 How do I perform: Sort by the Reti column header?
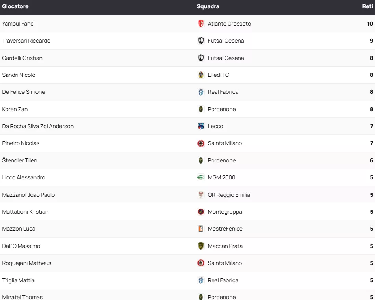367,6
